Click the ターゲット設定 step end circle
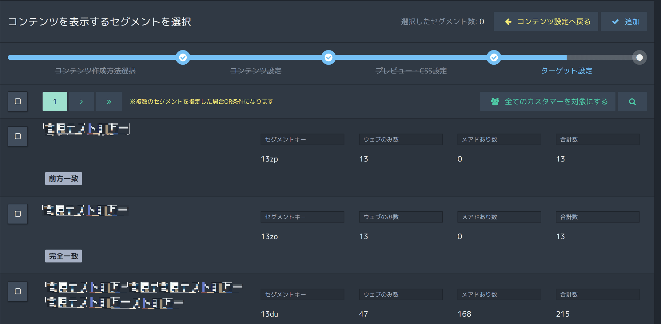Viewport: 661px width, 324px height. [x=639, y=58]
